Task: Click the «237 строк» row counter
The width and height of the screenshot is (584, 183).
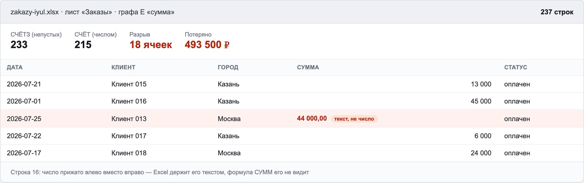Action: (557, 12)
